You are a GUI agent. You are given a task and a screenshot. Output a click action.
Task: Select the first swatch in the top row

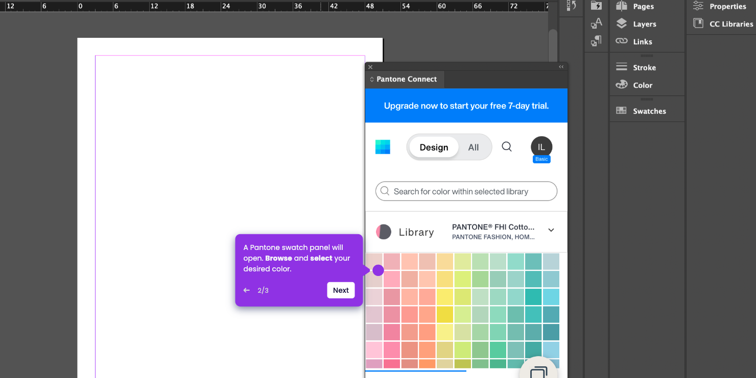coord(374,262)
